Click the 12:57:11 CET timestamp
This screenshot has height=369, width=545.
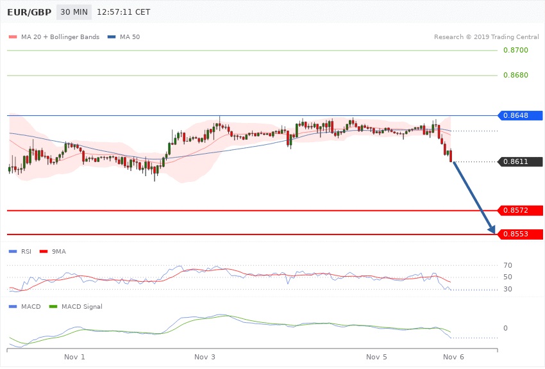(x=123, y=12)
